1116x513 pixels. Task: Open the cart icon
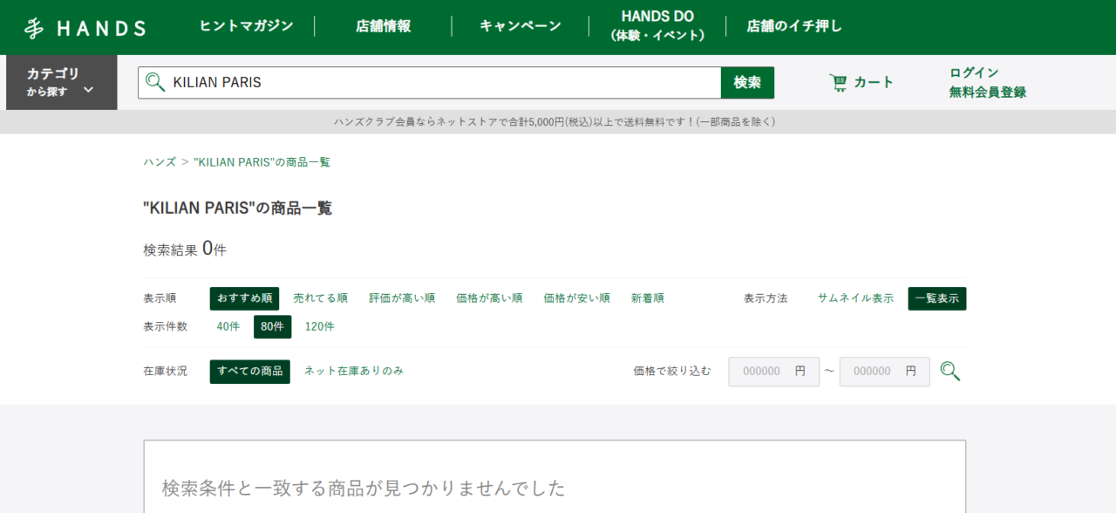pos(838,82)
